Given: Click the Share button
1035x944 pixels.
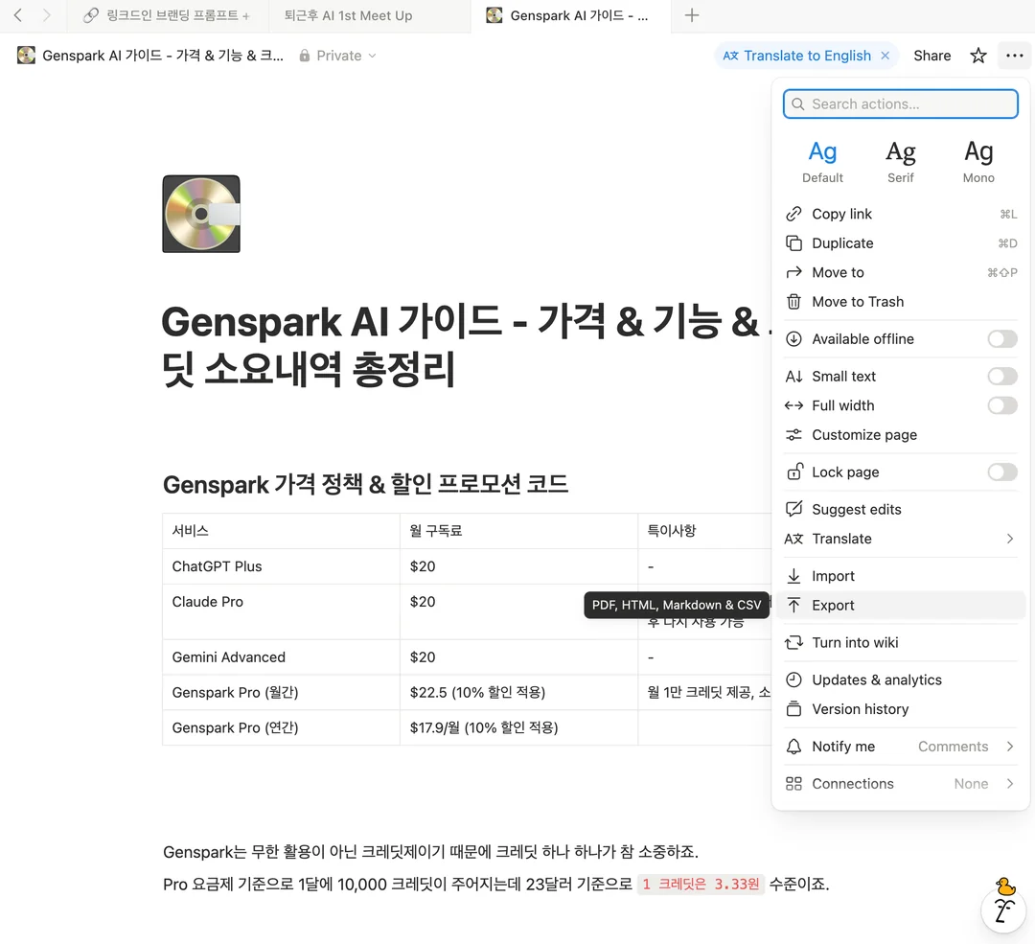Looking at the screenshot, I should tap(931, 56).
